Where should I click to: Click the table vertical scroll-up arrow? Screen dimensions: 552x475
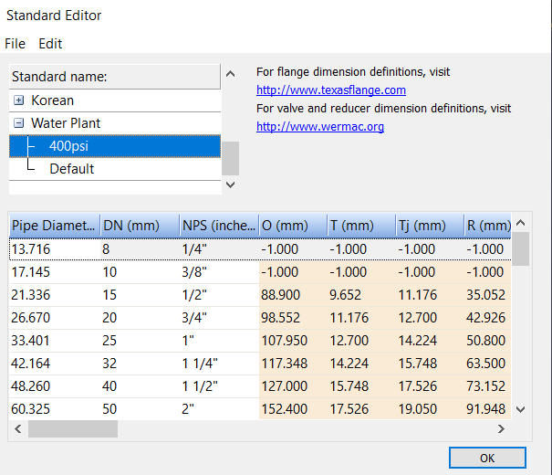(521, 223)
